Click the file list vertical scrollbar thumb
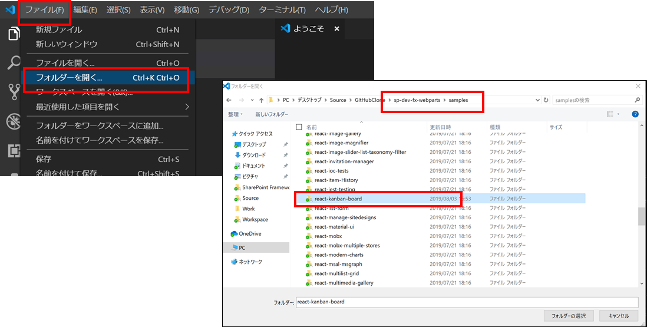The width and height of the screenshot is (647, 327). 642,216
